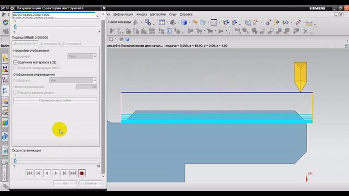This screenshot has height=196, width=349.
Task: Click the rainbow palette sidebar icon
Action: pyautogui.click(x=5, y=122)
